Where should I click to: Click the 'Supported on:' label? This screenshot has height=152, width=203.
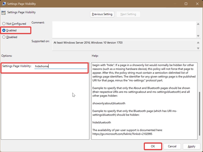coord(41,41)
